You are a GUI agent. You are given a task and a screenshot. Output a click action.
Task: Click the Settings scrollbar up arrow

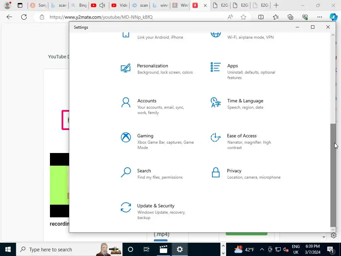pos(333,35)
